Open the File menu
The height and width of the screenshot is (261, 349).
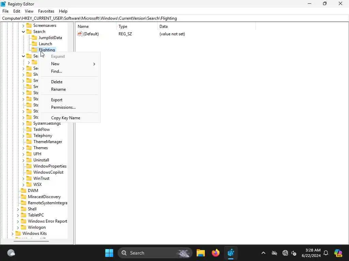pyautogui.click(x=5, y=11)
